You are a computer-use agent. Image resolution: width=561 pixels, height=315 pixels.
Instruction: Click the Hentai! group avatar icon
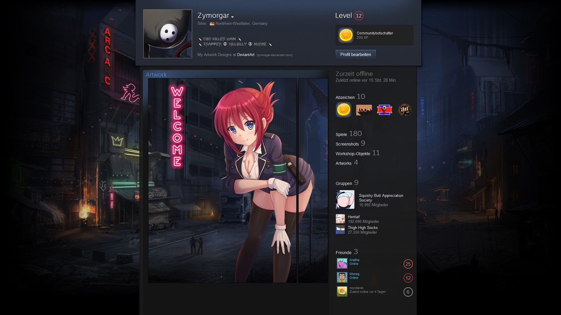click(340, 219)
